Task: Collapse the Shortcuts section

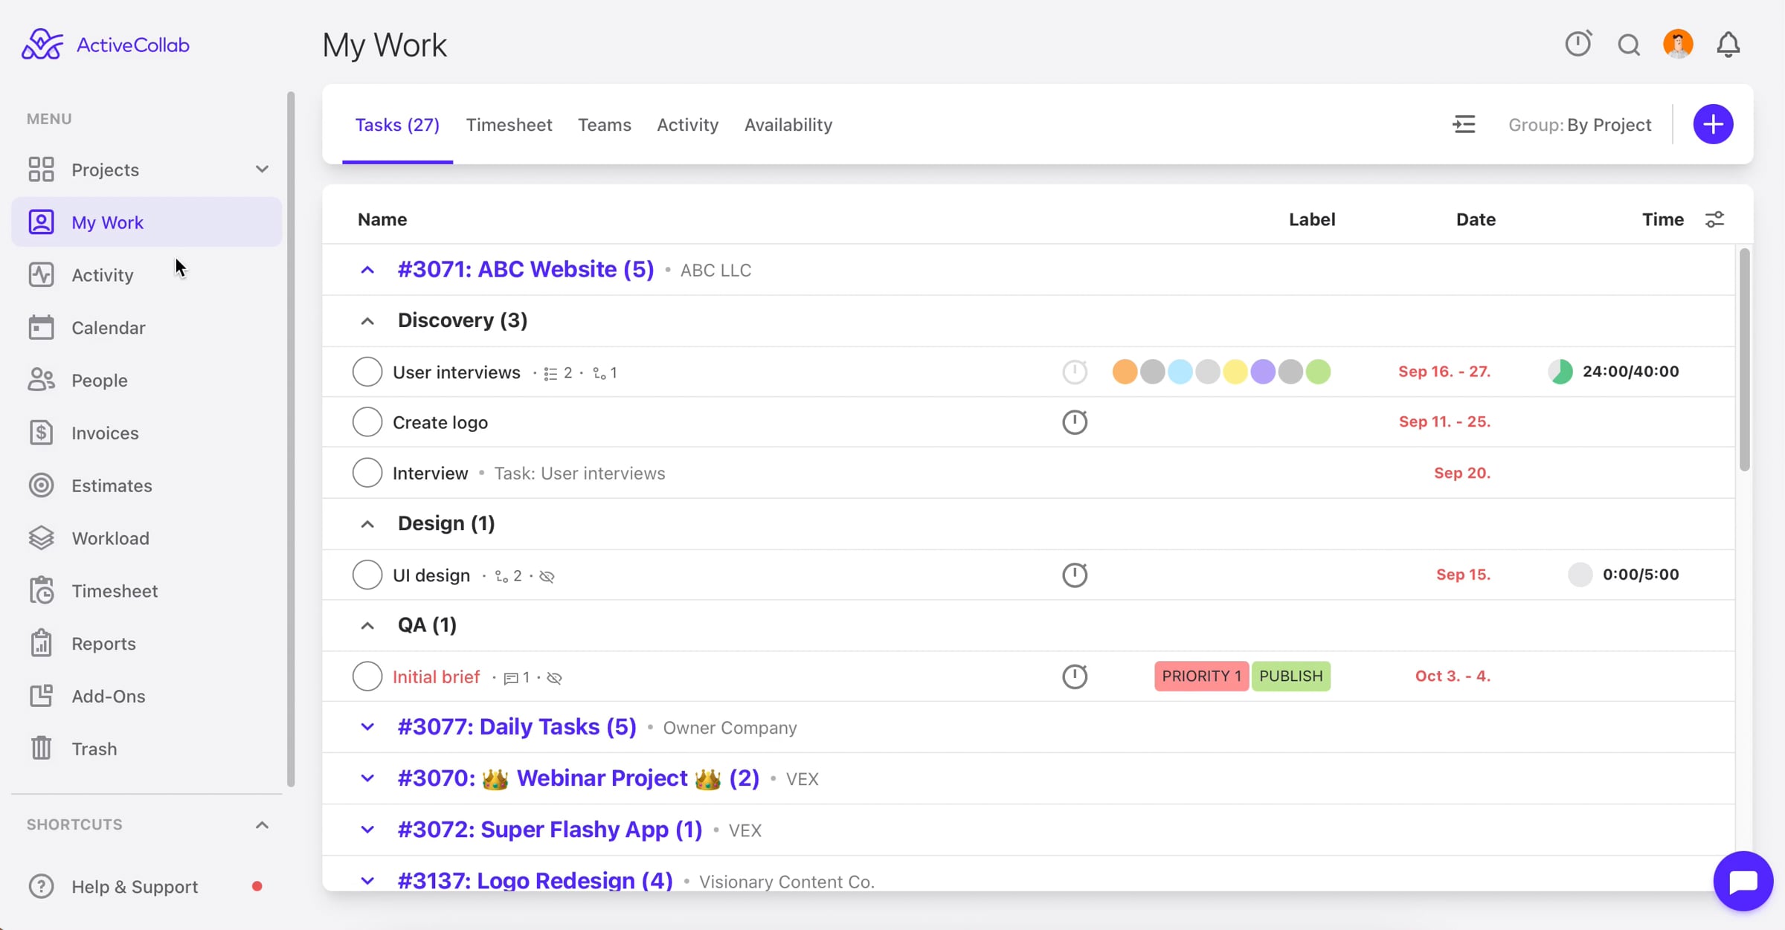Action: pos(262,824)
